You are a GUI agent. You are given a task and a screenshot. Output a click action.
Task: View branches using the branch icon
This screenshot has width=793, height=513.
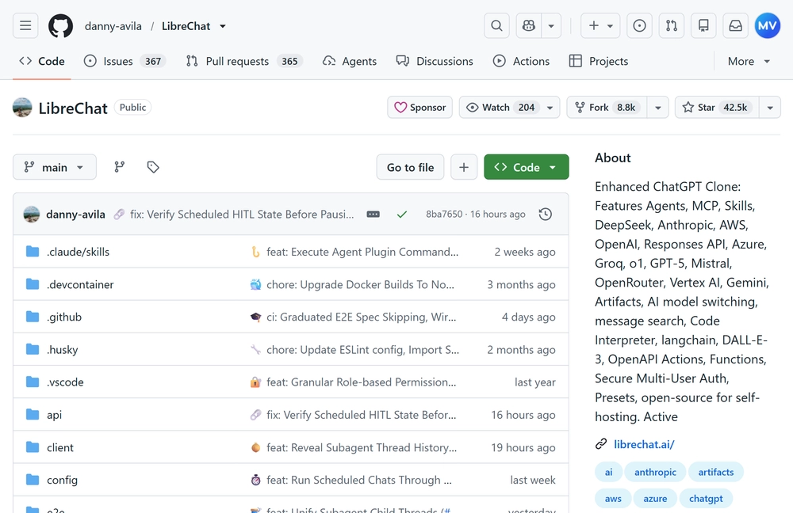tap(120, 166)
